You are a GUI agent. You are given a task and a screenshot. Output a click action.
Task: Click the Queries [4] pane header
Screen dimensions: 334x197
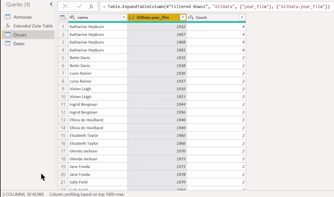[18, 4]
